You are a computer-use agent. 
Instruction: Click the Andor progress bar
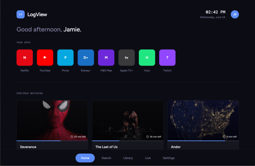point(203,141)
